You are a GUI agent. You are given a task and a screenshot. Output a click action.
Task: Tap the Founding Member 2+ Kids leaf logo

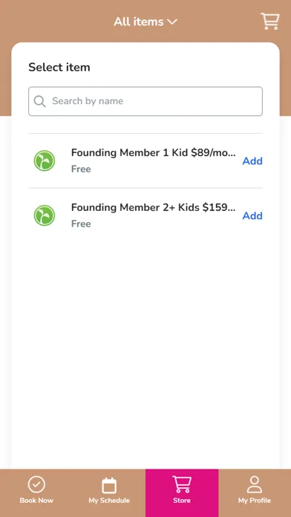click(45, 215)
